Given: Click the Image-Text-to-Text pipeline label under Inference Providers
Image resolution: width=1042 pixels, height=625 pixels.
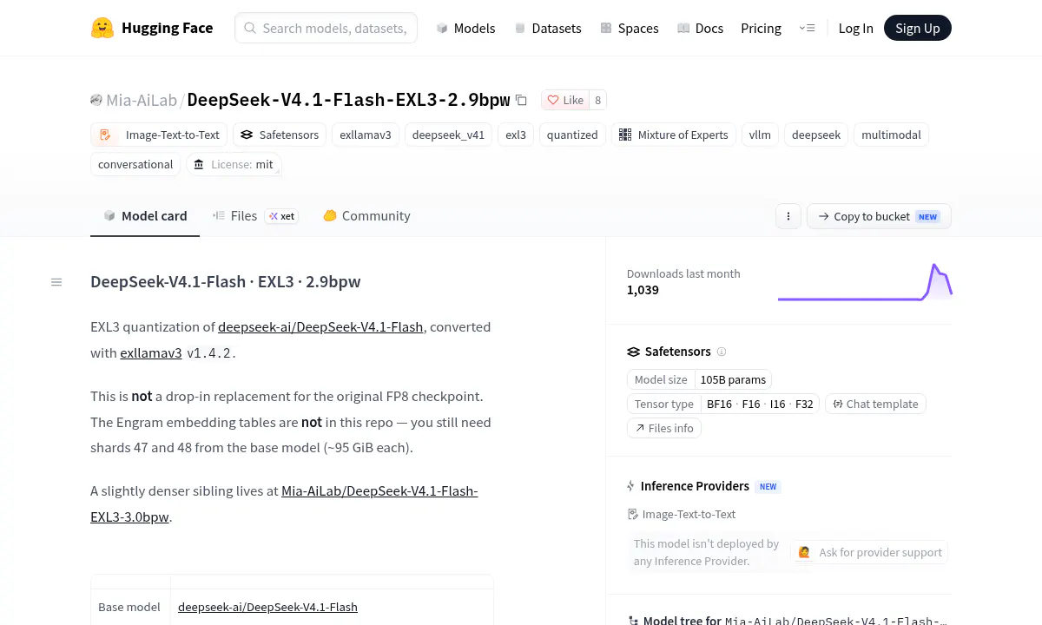Looking at the screenshot, I should coord(682,514).
